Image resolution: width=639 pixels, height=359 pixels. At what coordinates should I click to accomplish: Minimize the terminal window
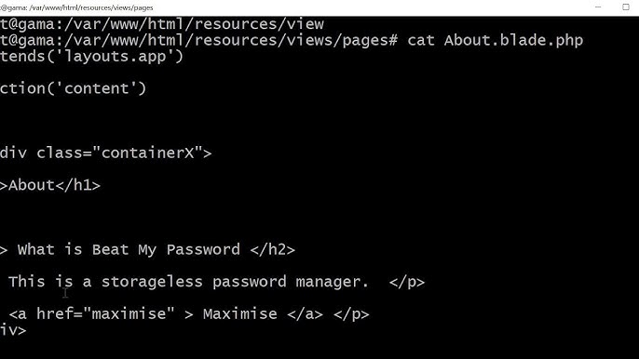tap(598, 7)
